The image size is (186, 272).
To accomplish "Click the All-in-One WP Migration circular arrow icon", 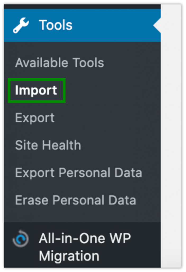I will (x=20, y=238).
